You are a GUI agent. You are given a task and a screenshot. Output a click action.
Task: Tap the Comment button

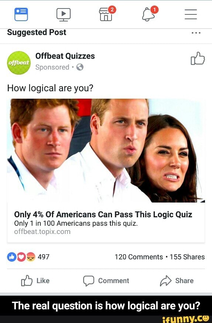[106, 280]
